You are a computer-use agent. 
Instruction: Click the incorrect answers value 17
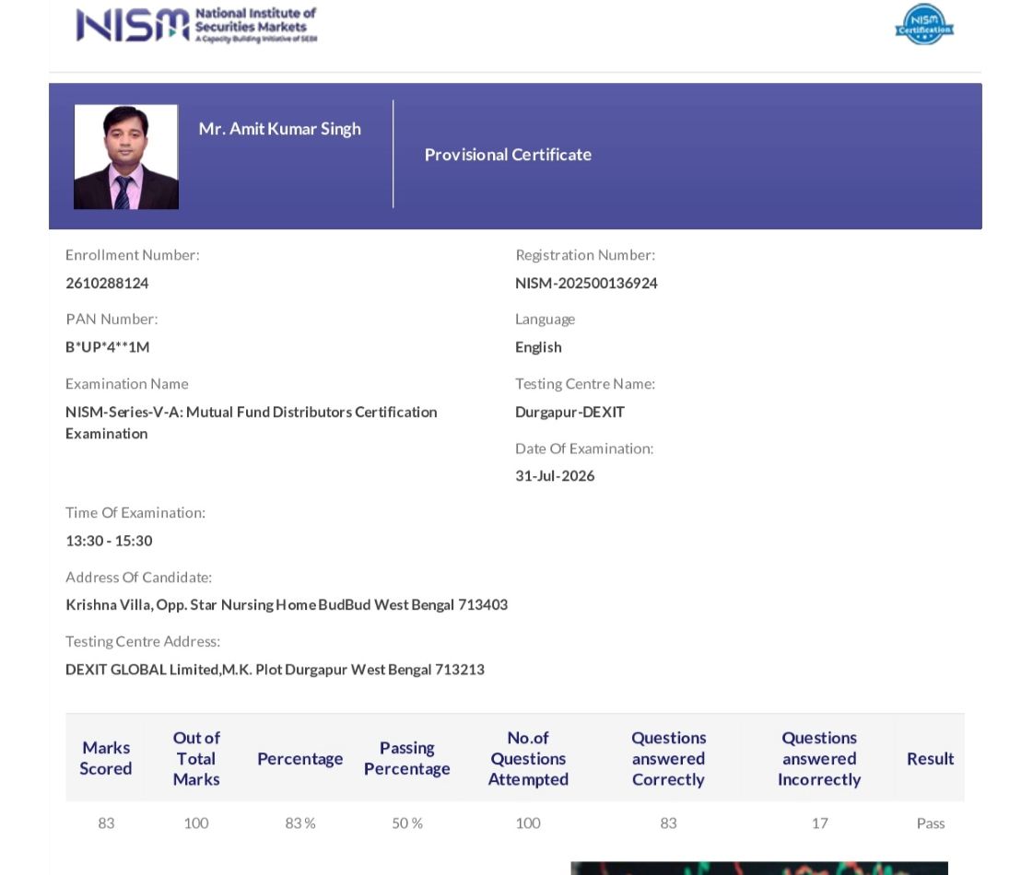819,823
